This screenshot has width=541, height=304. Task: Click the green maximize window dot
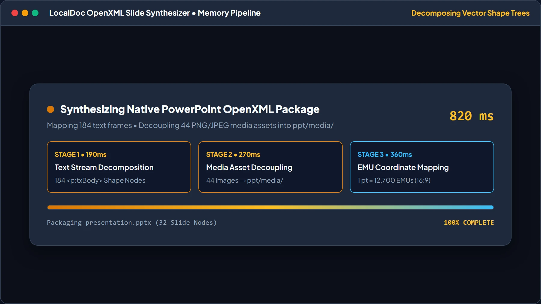coord(35,13)
